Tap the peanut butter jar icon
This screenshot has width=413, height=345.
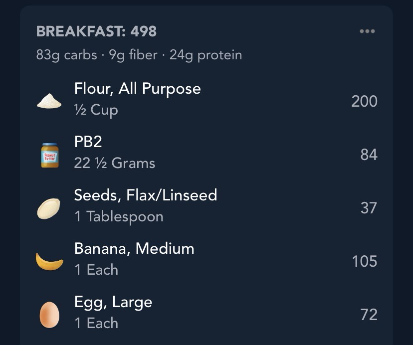(49, 155)
